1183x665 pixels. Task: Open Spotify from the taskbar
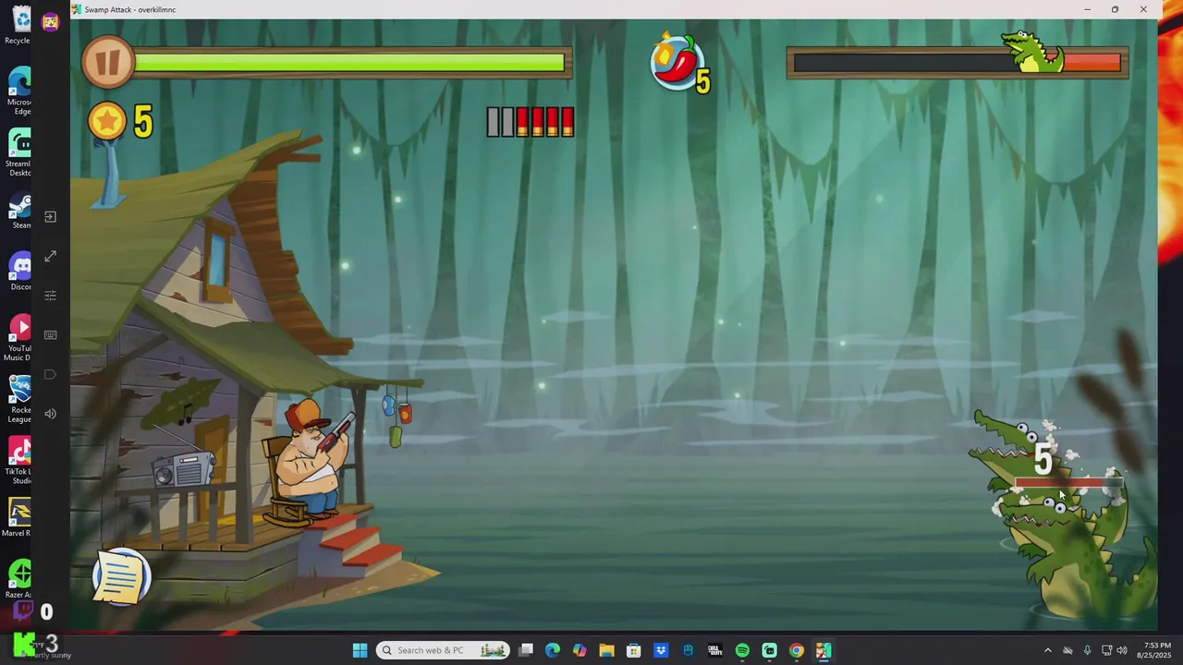tap(742, 650)
